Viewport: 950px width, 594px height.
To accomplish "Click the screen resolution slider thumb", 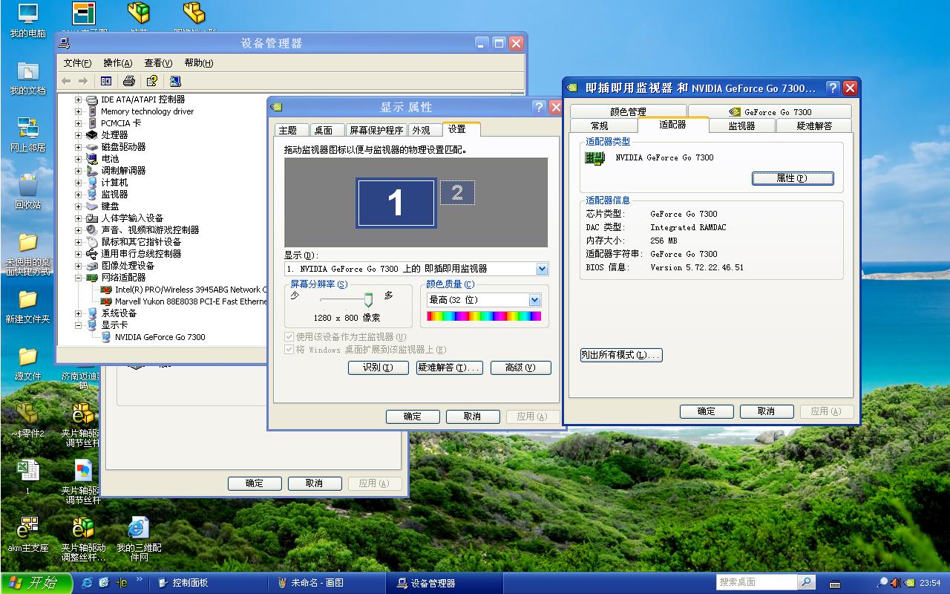I will 368,300.
